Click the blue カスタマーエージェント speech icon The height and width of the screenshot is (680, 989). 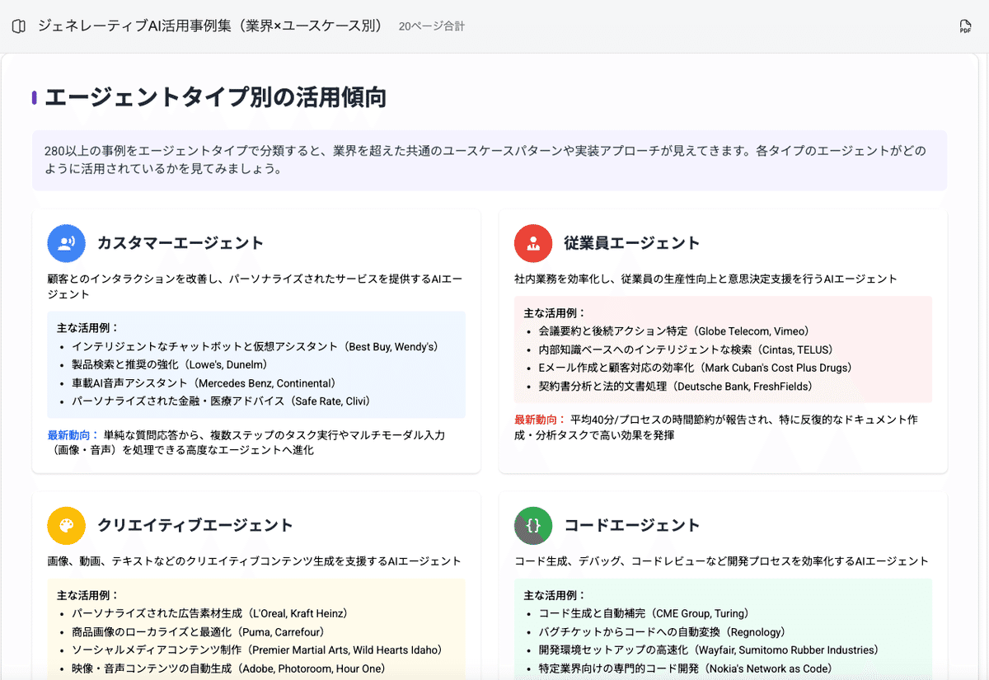click(x=67, y=243)
